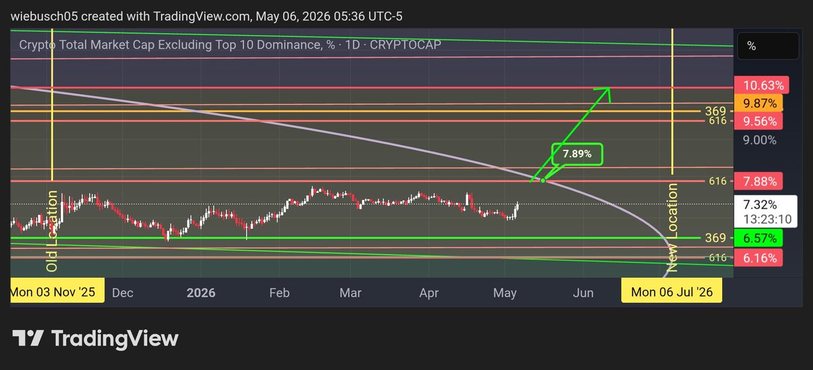The height and width of the screenshot is (370, 813).
Task: Click the 616 label beside 9.56%
Action: 718,121
